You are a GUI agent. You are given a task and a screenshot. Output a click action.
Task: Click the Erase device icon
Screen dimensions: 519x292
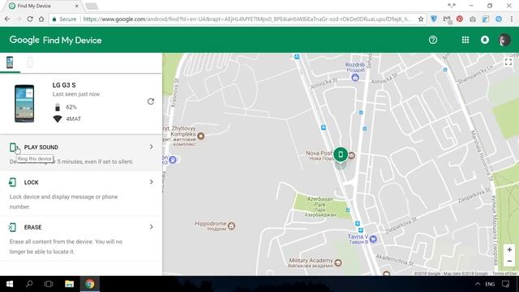coord(12,227)
